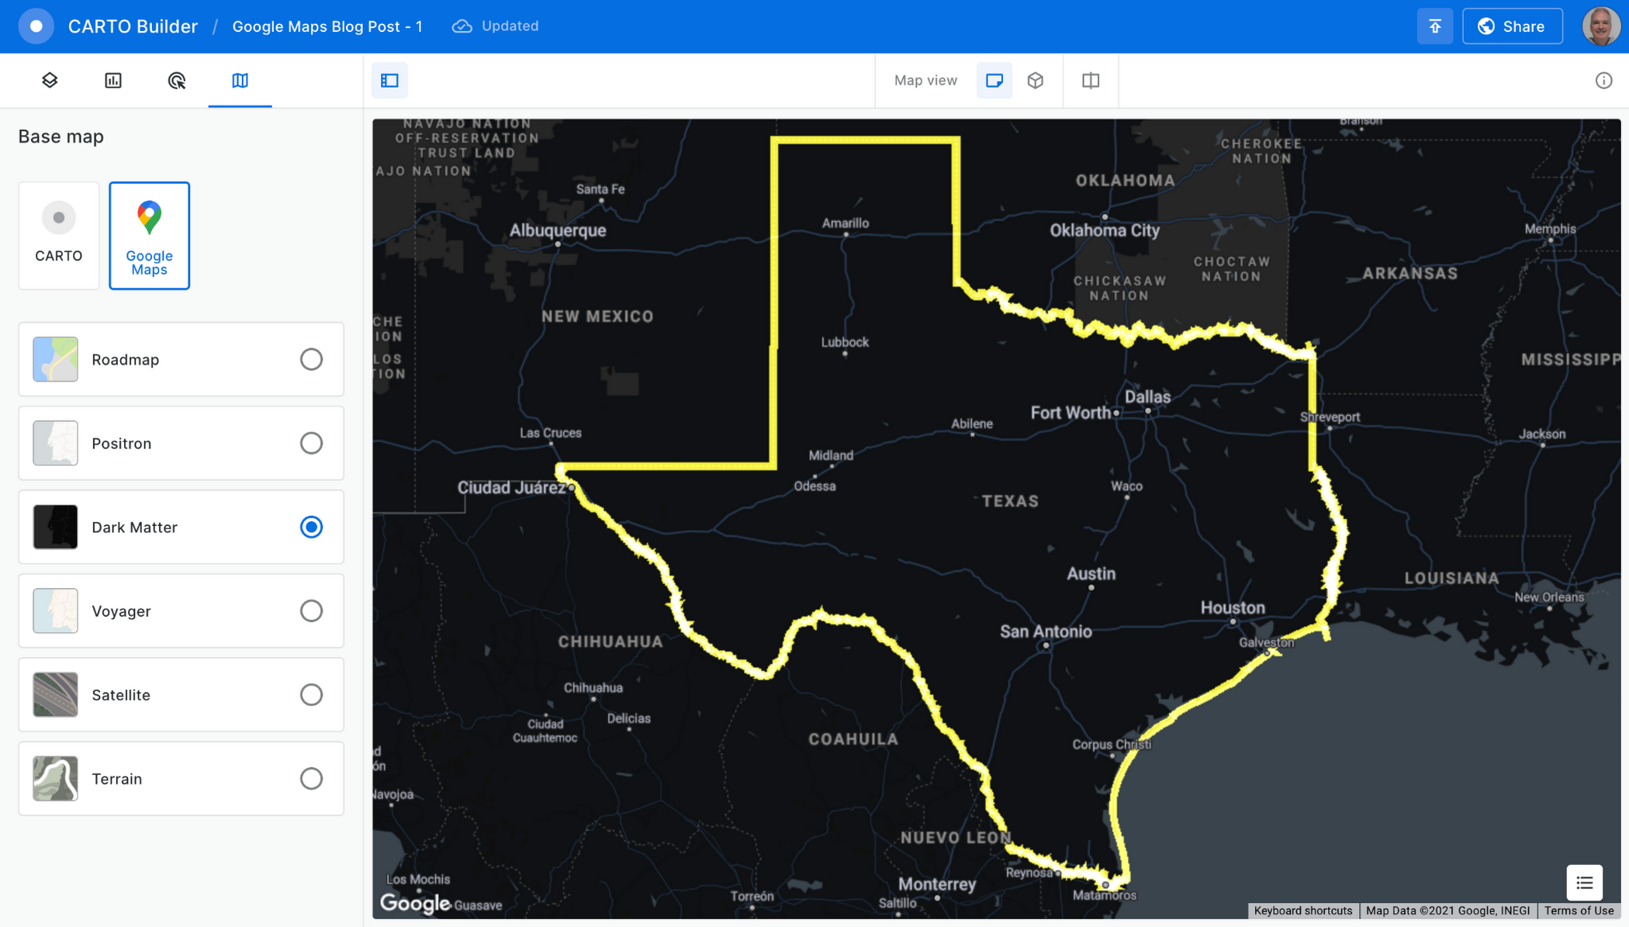Open the Keyboard shortcuts link
1629x927 pixels.
click(1302, 911)
